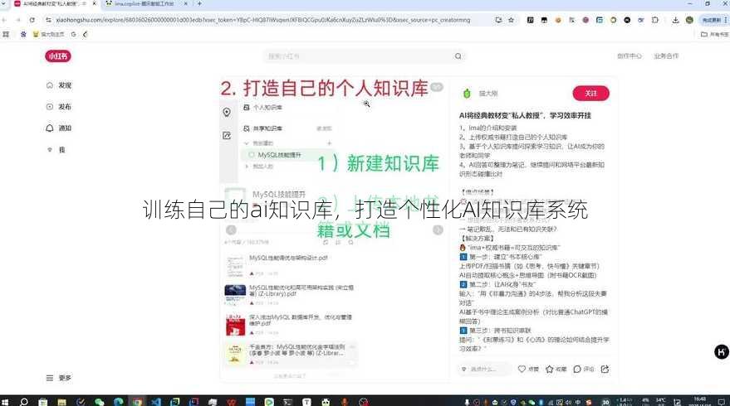Open the 更多 menu in sidebar
This screenshot has height=406, width=730.
59,378
